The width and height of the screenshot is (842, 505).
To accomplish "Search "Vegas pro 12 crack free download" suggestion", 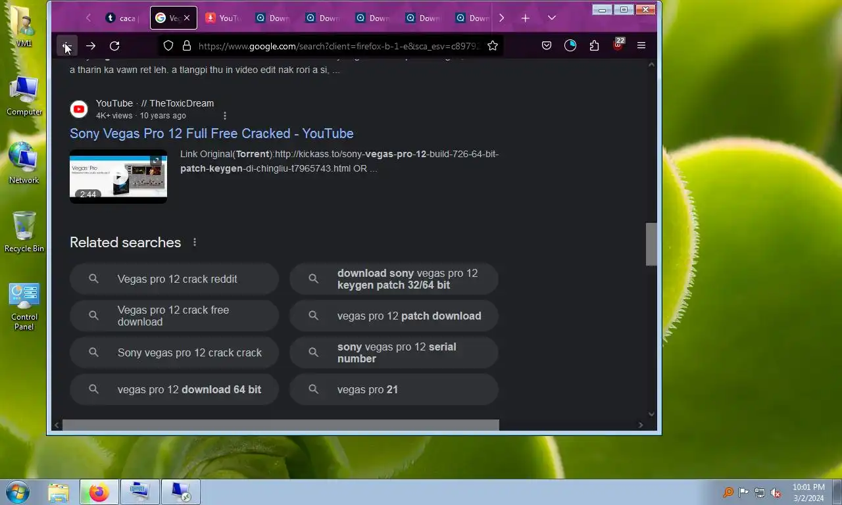I will pyautogui.click(x=174, y=316).
